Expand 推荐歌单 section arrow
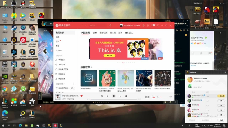Viewport: 228px width, 128px height. 92,67
